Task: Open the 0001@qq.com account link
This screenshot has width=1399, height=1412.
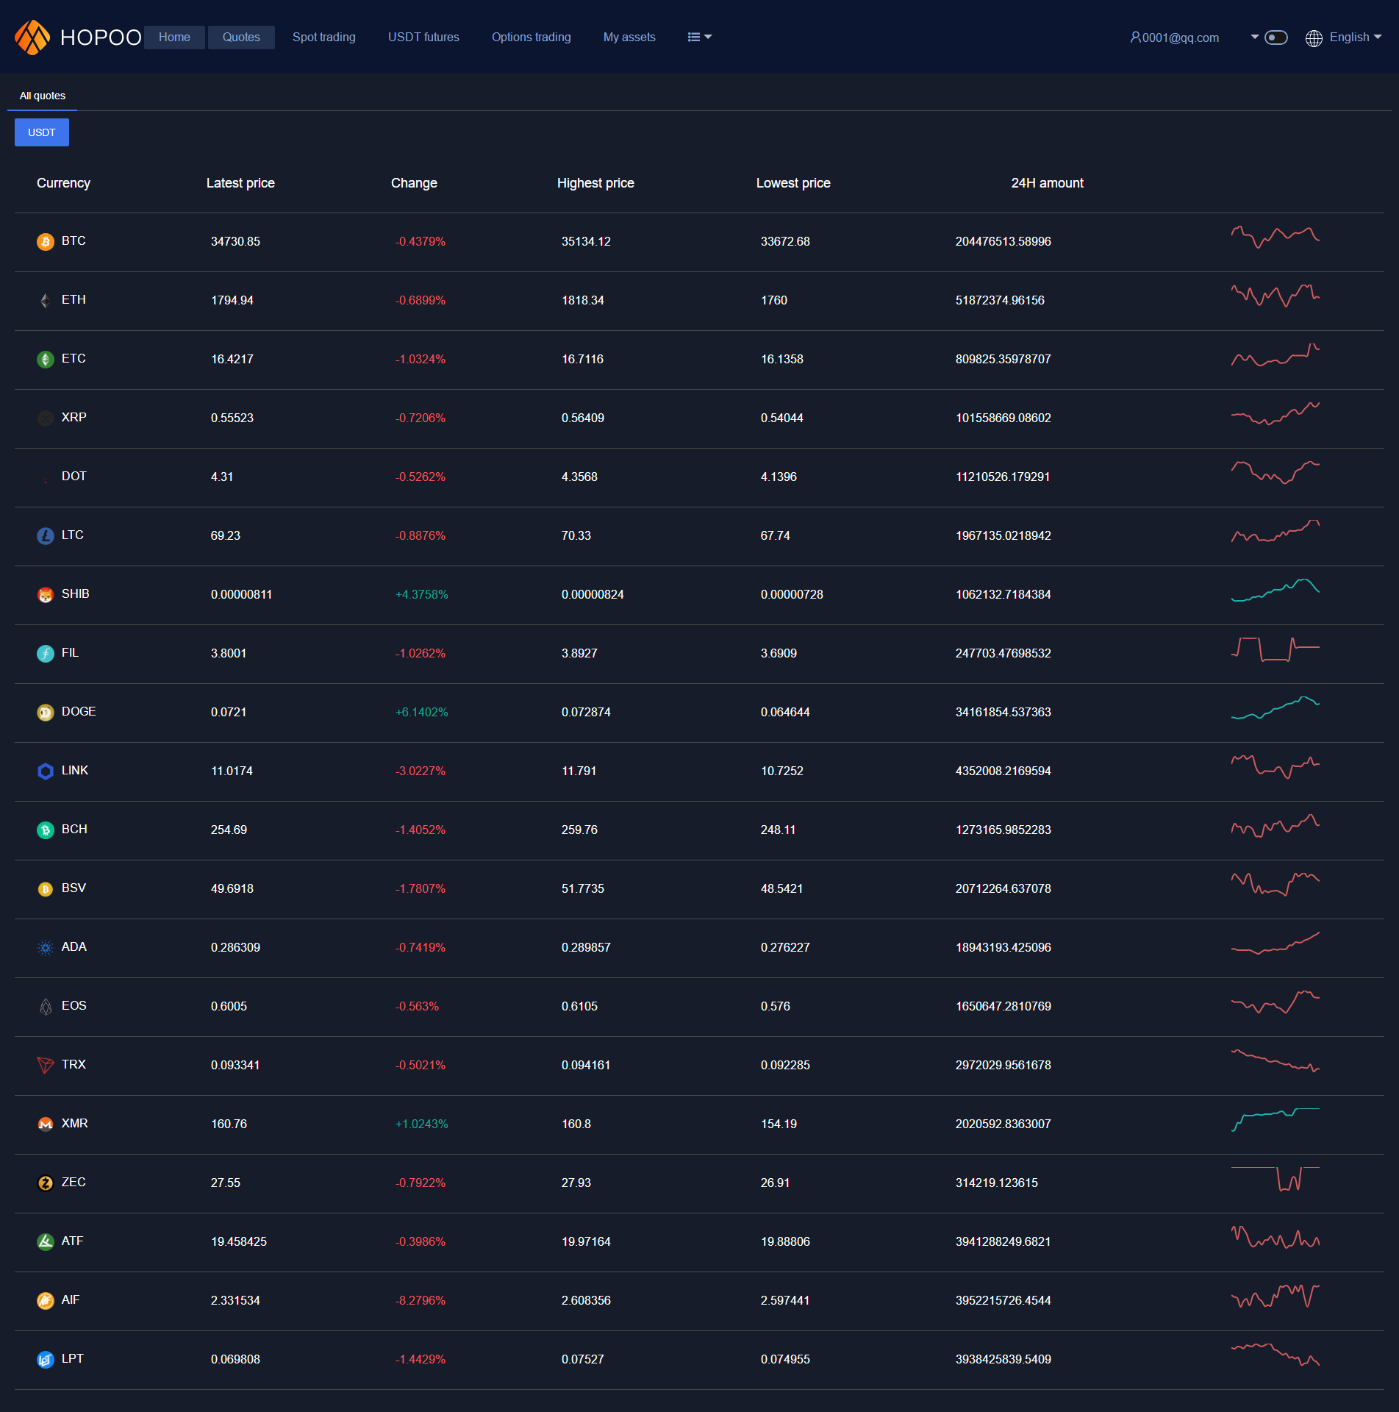Action: tap(1175, 38)
